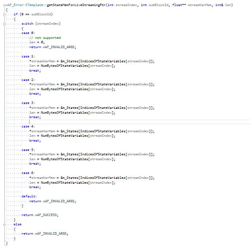The height and width of the screenshot is (248, 250).
Task: Click the 'return xAF_SUCCESS;' statement
Action: pyautogui.click(x=40, y=215)
